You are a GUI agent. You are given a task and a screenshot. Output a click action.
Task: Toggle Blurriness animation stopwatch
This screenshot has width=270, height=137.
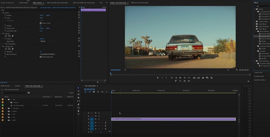coord(5,52)
